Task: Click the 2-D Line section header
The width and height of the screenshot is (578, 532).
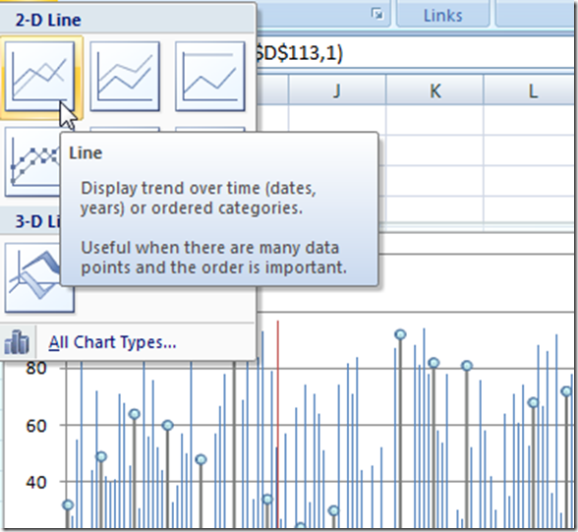Action: click(x=48, y=20)
